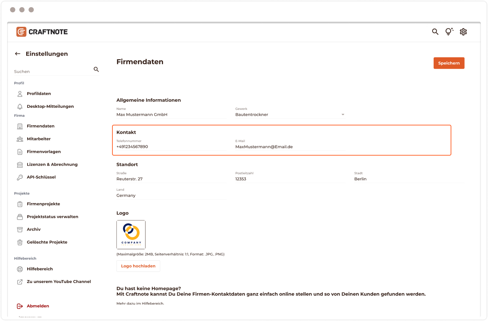
Task: Open Zu unserem YouTube Channel link
Action: pos(59,282)
